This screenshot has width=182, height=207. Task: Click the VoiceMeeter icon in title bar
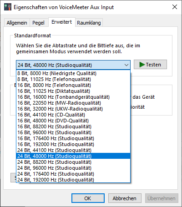click(8, 7)
